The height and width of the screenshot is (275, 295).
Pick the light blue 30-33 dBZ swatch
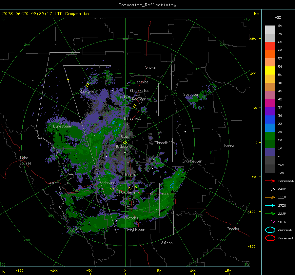coord(270,128)
